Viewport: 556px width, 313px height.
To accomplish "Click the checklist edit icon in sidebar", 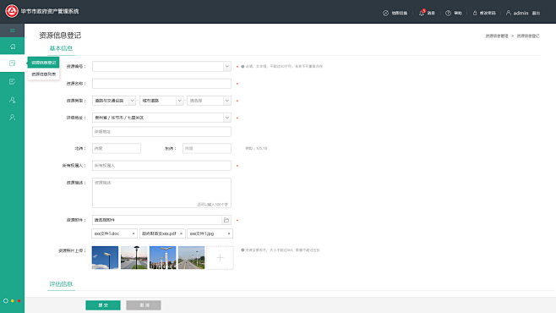I will coord(13,81).
